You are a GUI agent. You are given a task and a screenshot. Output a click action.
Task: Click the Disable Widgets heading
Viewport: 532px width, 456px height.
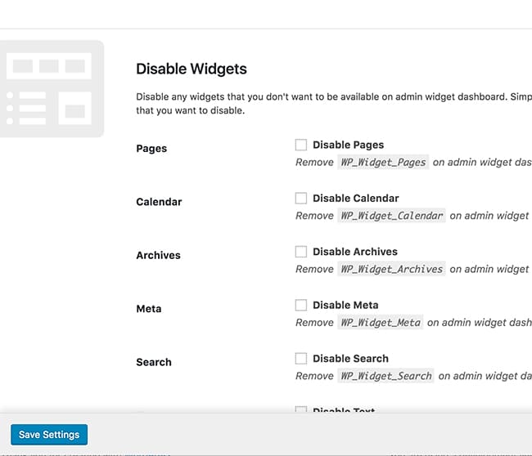click(x=192, y=69)
